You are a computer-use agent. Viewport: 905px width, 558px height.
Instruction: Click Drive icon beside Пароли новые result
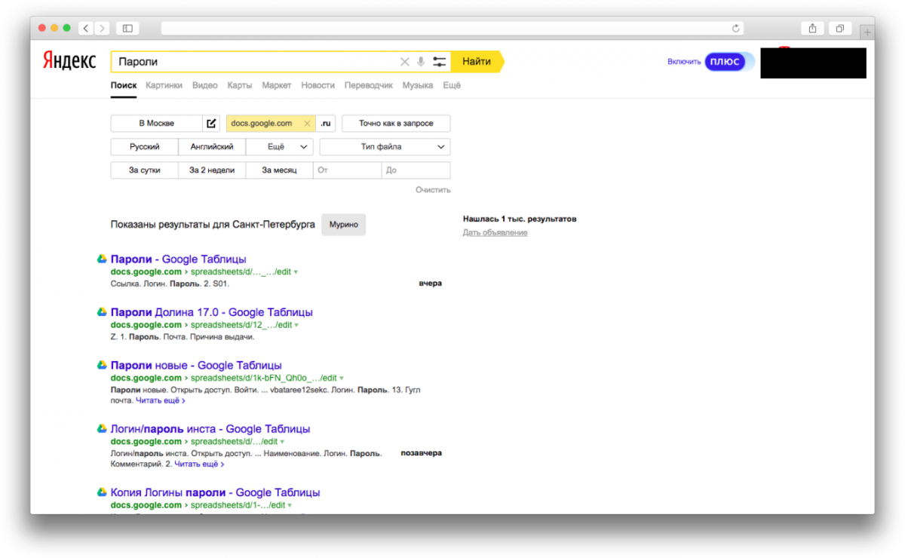[101, 365]
